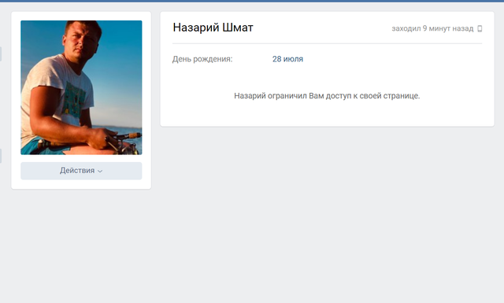Viewport: 504px width, 303px height.
Task: Select the mobile device icon beside last-seen status
Action: click(x=480, y=28)
